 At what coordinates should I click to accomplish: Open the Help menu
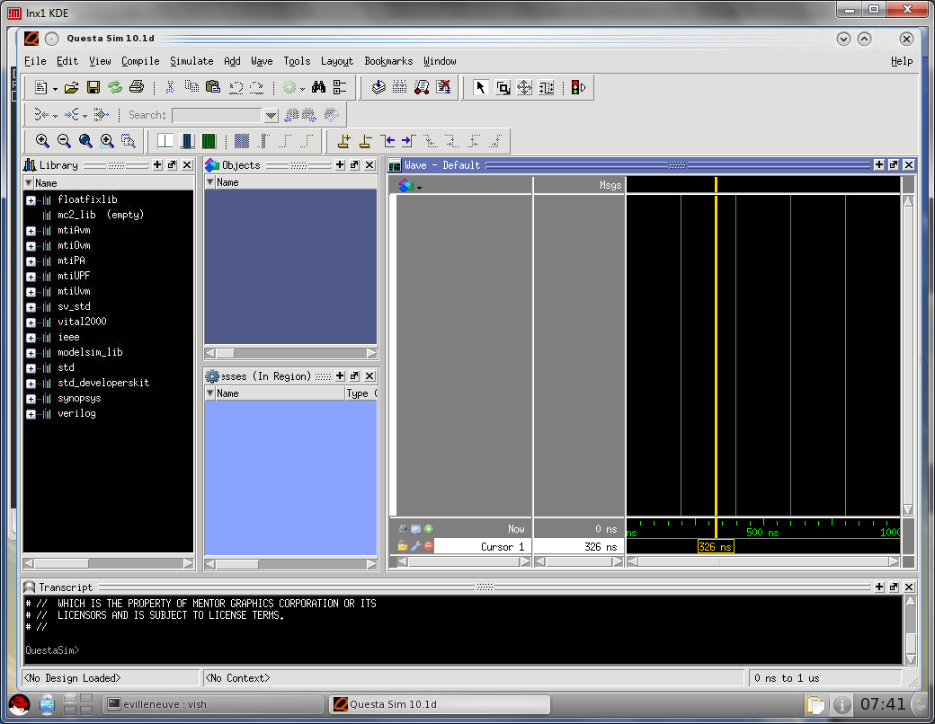(902, 61)
